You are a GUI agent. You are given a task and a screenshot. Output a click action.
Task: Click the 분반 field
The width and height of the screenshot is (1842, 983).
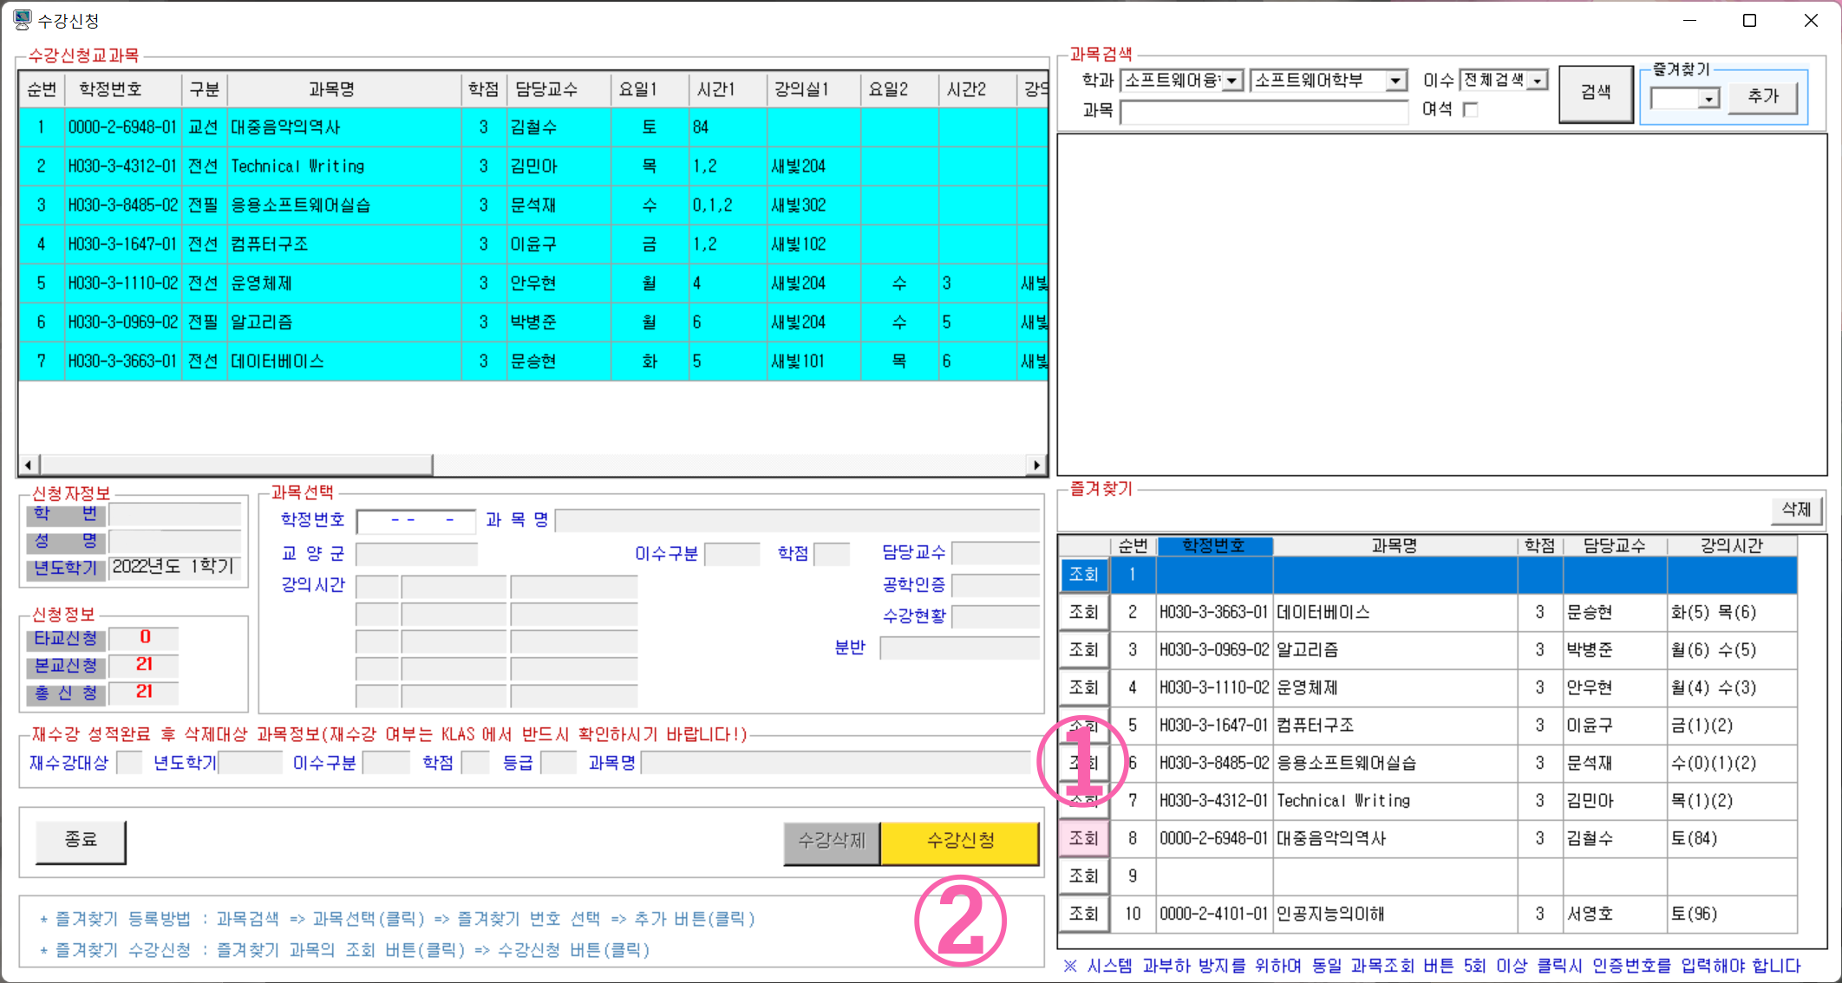pyautogui.click(x=959, y=648)
